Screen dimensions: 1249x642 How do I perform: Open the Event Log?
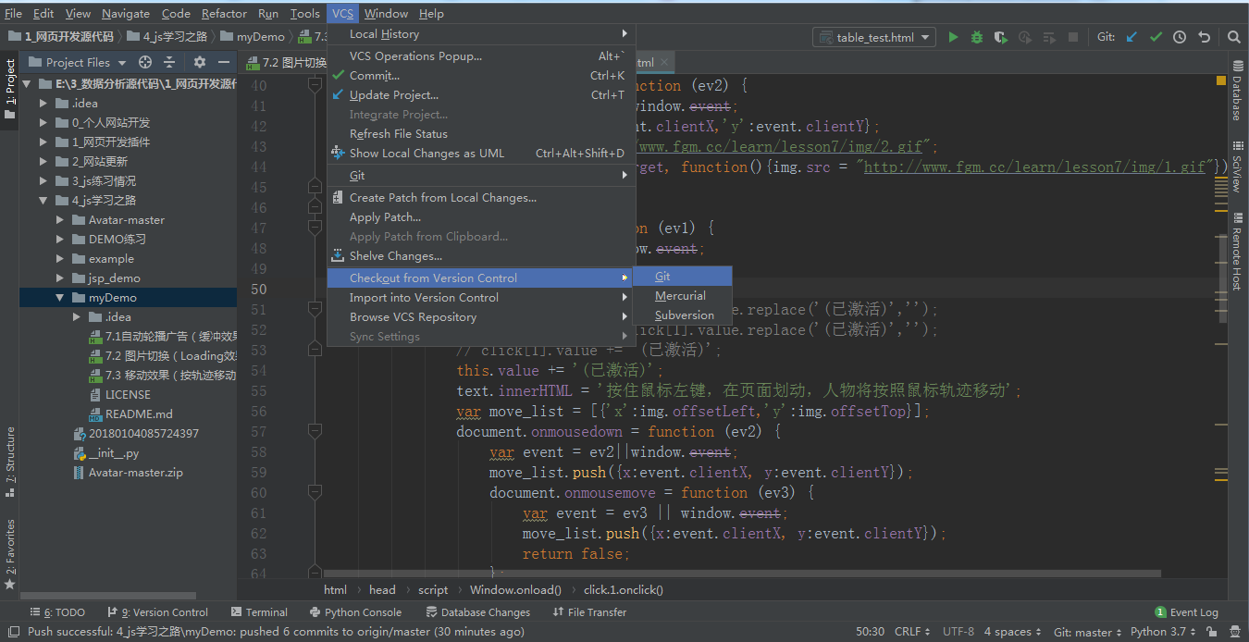pyautogui.click(x=1187, y=611)
